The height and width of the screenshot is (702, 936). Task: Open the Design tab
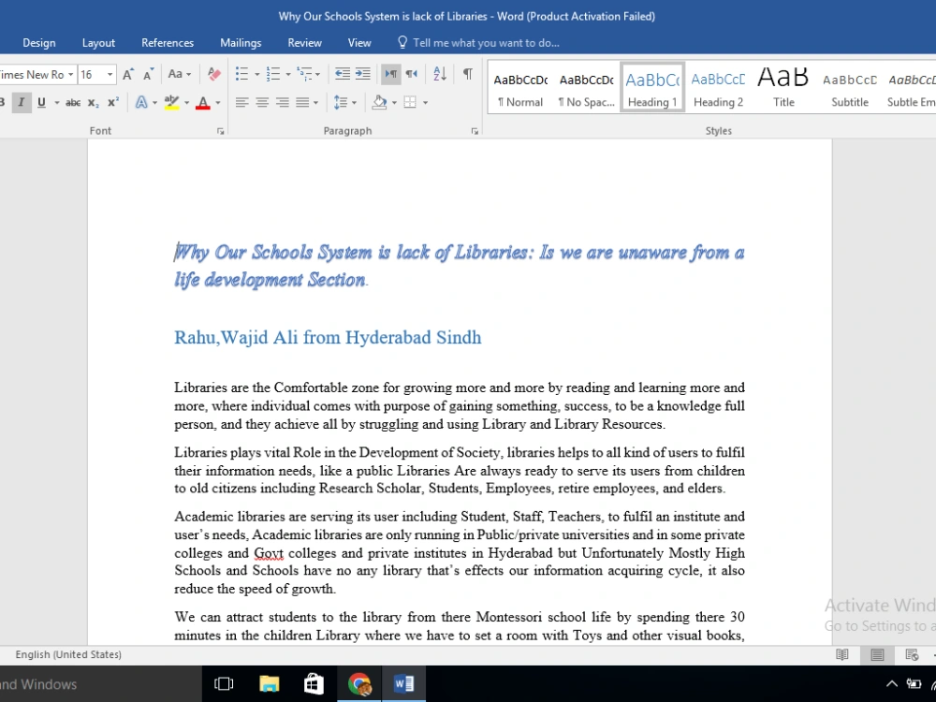point(38,43)
